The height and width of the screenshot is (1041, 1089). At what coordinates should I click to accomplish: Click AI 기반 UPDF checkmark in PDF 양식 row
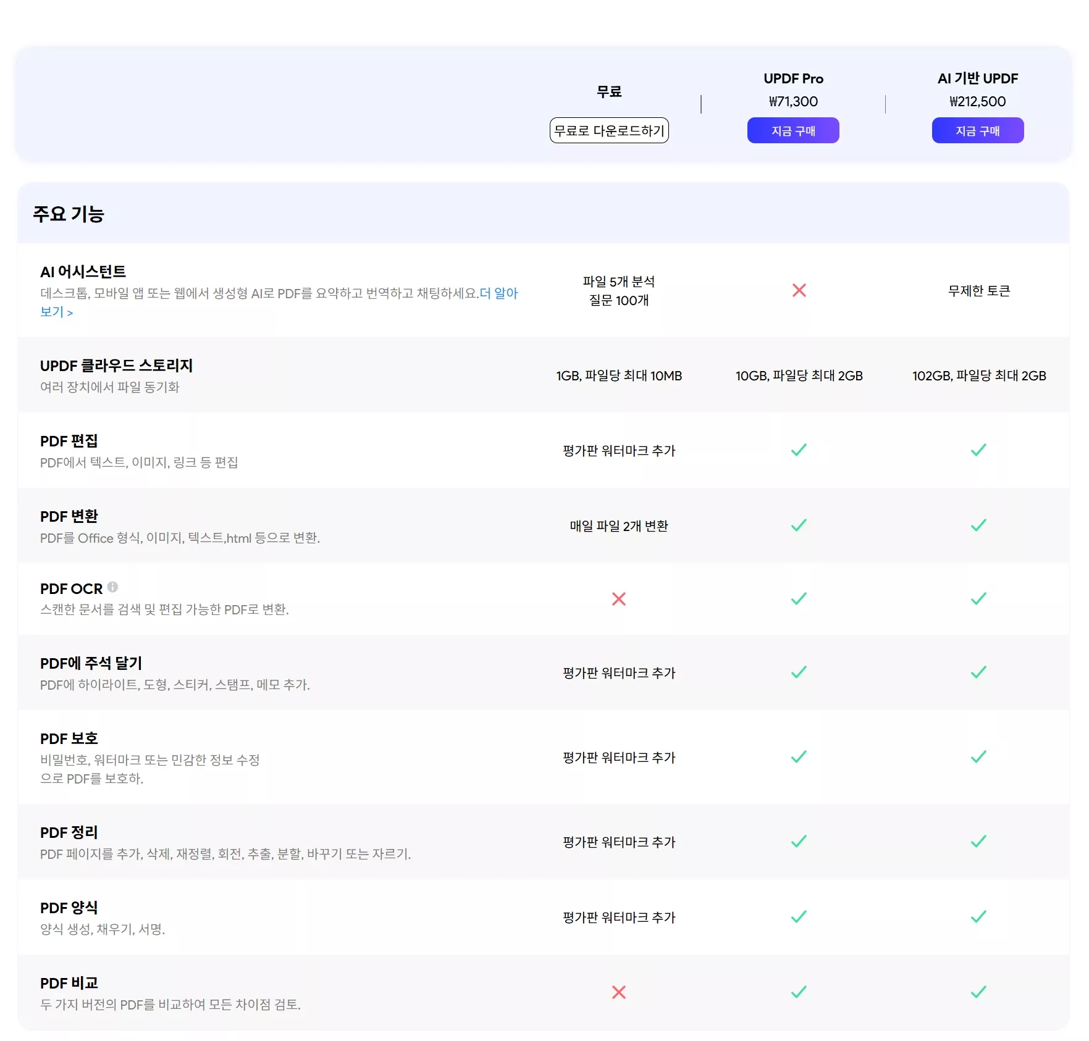979,917
